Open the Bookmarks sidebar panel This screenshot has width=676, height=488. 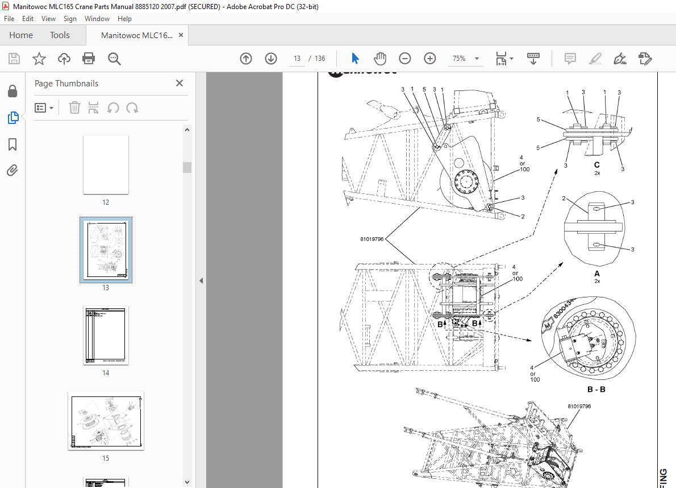click(12, 144)
